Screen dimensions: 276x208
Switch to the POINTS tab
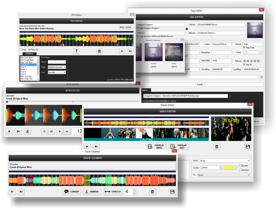[29, 54]
